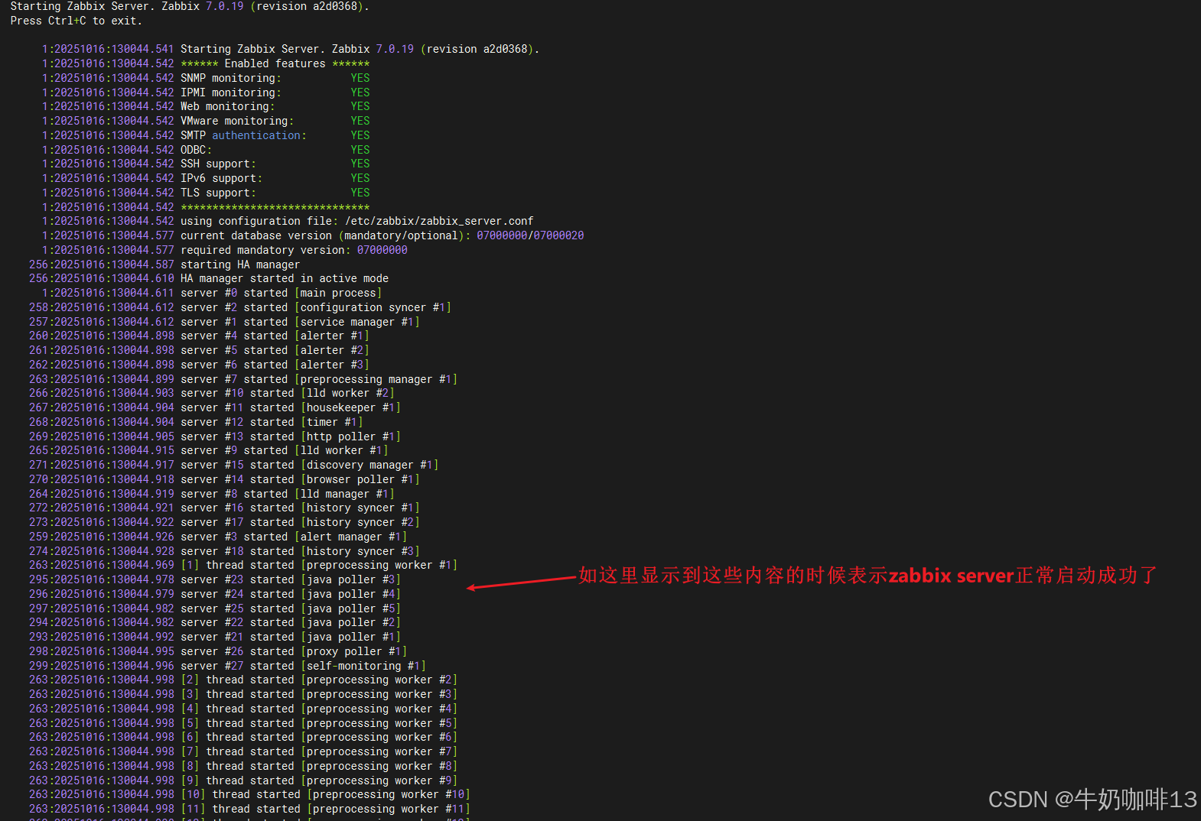This screenshot has width=1201, height=821.
Task: Click the '[preprocessing worker #9]' thread line
Action: click(x=243, y=780)
